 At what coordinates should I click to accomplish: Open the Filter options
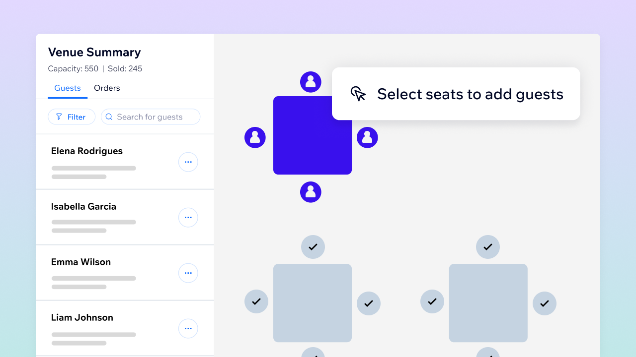pyautogui.click(x=72, y=117)
